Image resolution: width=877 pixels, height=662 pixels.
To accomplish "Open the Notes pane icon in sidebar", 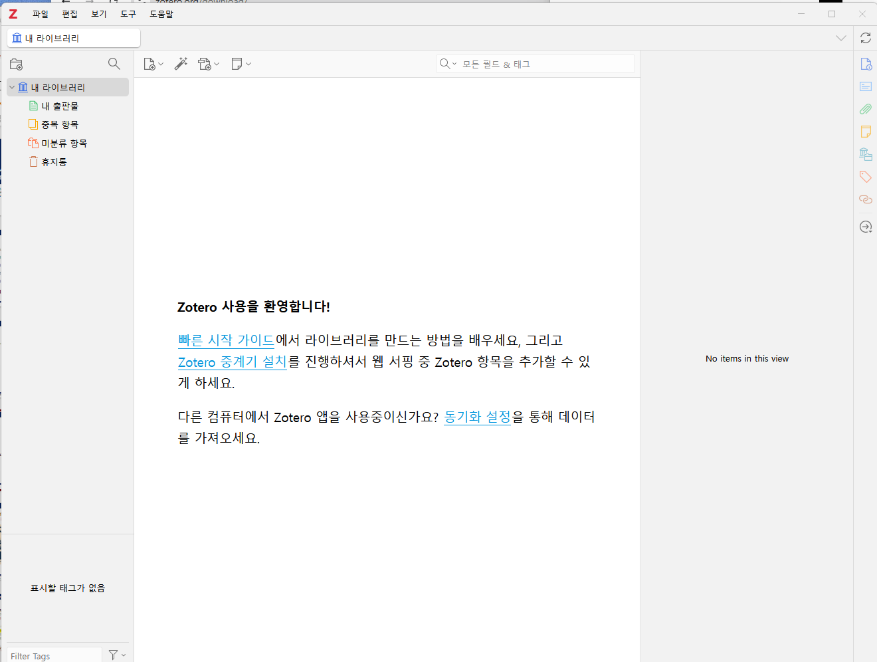I will (866, 132).
